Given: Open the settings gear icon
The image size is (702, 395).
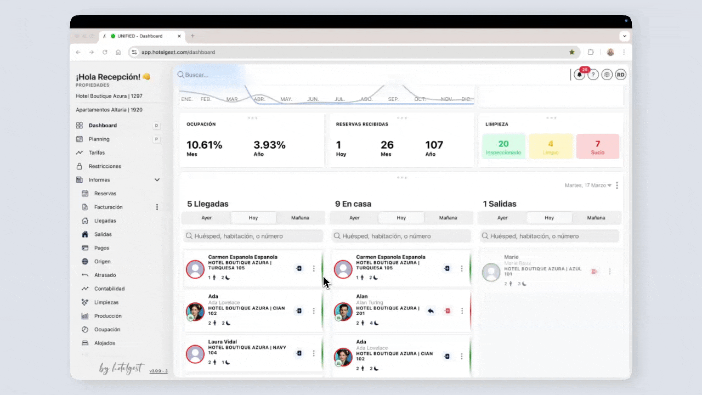Looking at the screenshot, I should [x=607, y=75].
